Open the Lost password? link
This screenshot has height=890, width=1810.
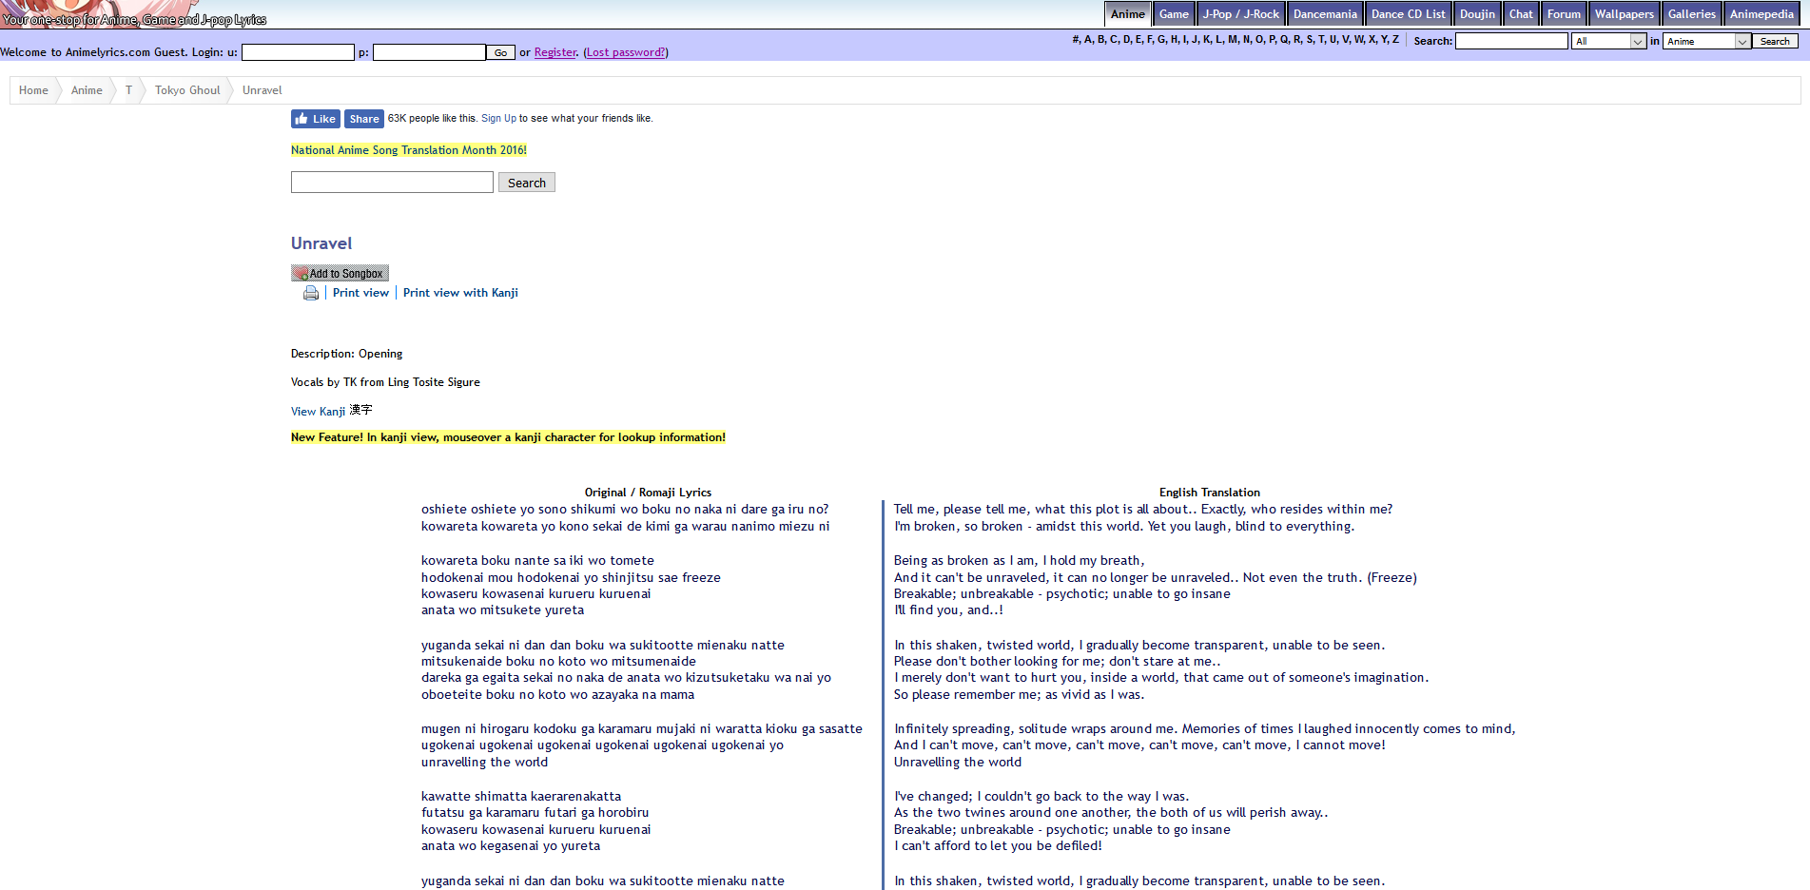pyautogui.click(x=626, y=52)
